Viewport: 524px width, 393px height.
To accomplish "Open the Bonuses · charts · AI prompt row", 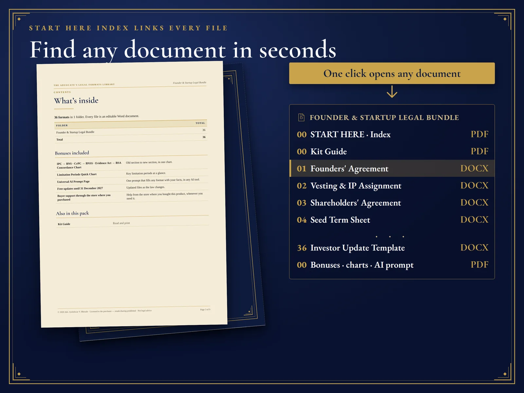I will (392, 265).
